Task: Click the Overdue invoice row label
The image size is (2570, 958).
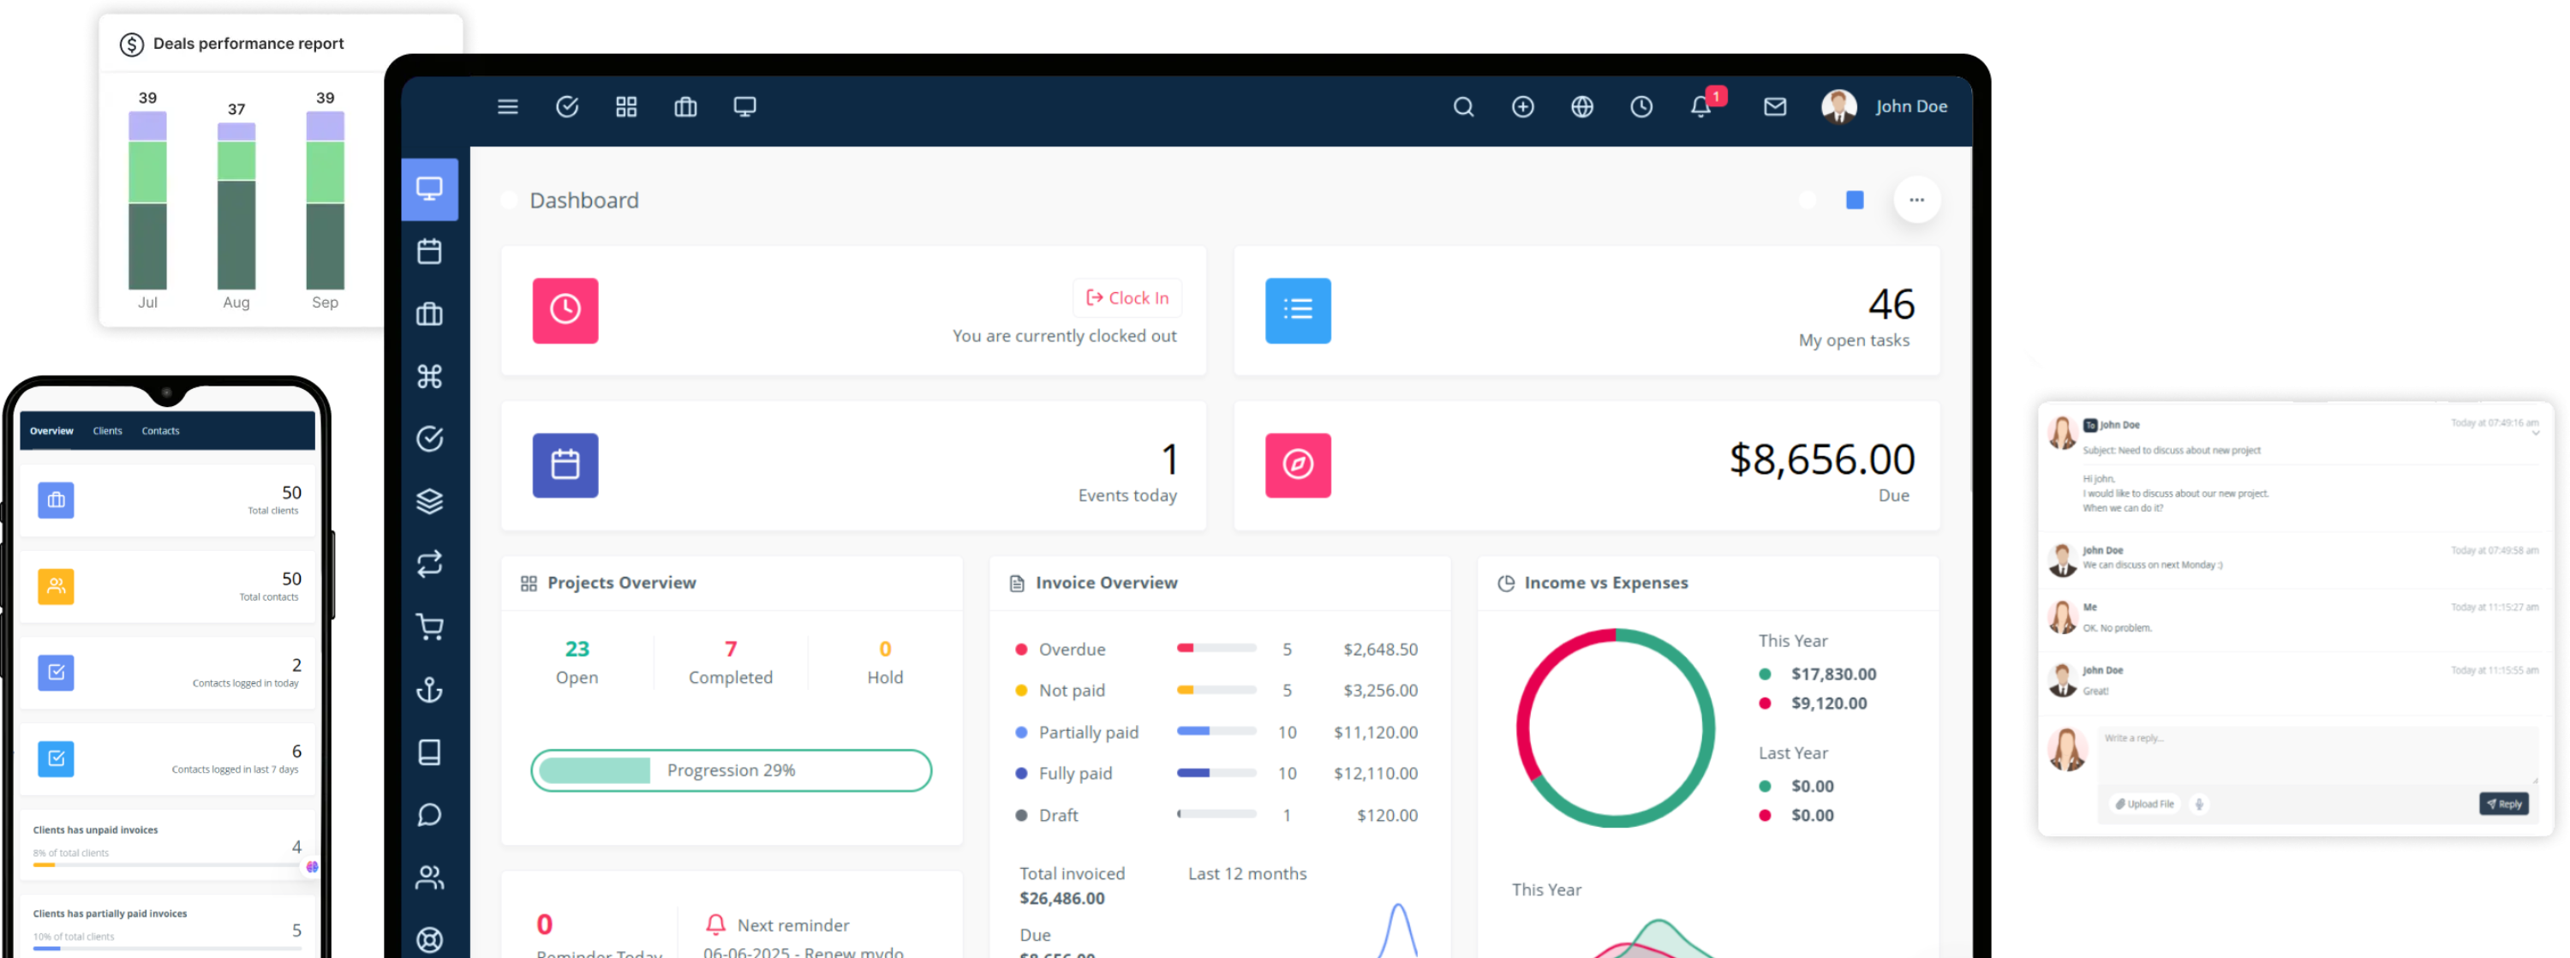Action: click(1072, 649)
